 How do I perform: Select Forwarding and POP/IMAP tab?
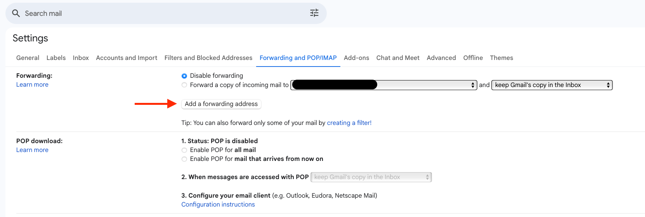(x=298, y=58)
